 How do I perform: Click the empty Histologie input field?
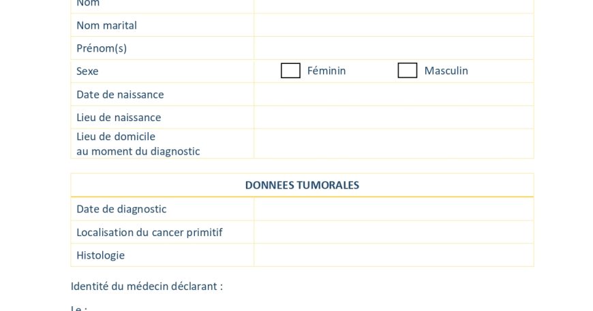tap(393, 255)
